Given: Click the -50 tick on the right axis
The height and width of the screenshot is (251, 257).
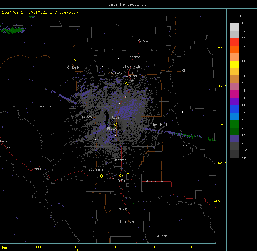Looking at the screenshot, I should tap(219, 163).
